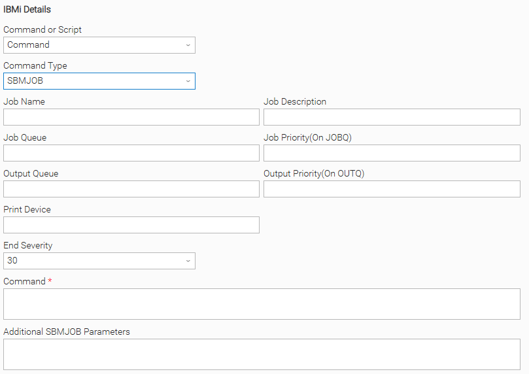Viewport: 529px width, 374px height.
Task: Click into the Job Description field
Action: click(392, 117)
